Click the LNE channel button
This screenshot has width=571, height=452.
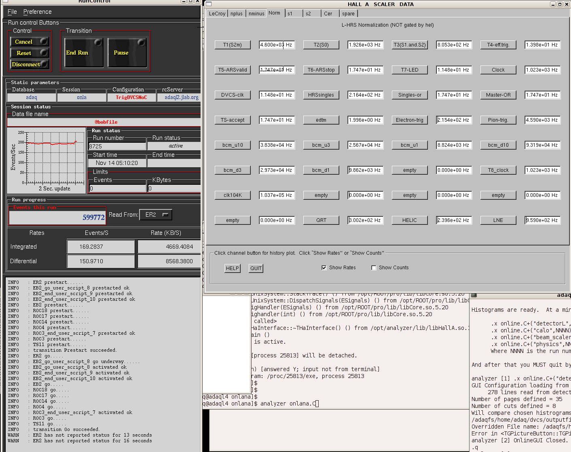pos(498,220)
